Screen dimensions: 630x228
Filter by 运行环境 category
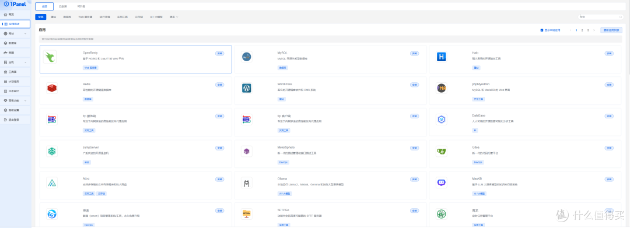(105, 17)
